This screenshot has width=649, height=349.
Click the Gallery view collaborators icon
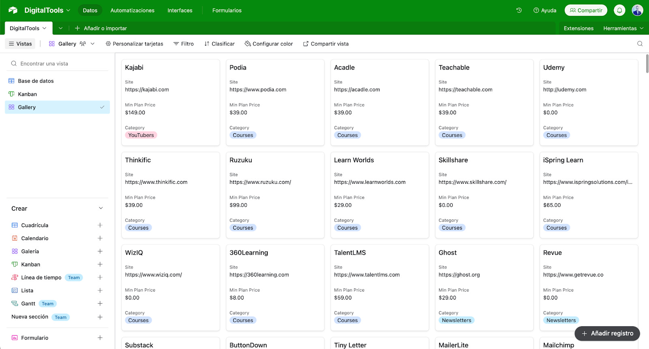83,44
